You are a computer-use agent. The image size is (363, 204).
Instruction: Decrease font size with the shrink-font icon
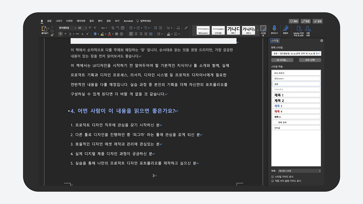[x=95, y=28]
